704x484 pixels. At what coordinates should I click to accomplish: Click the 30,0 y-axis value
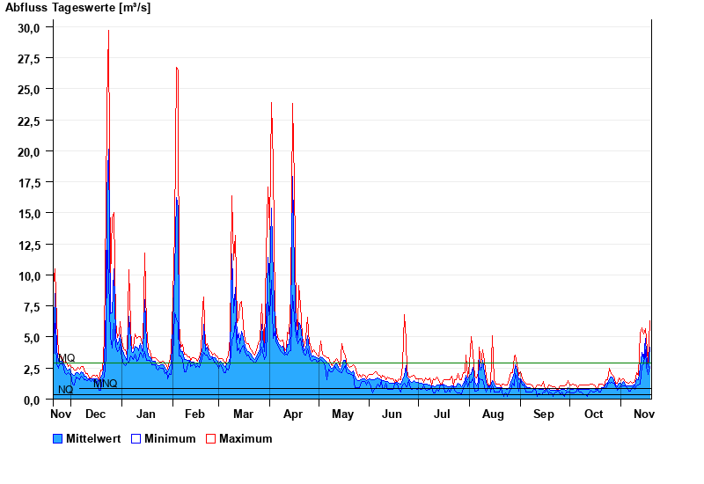[29, 27]
